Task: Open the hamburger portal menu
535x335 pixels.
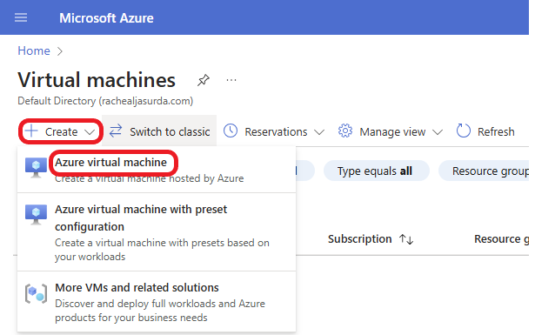Action: coord(21,17)
